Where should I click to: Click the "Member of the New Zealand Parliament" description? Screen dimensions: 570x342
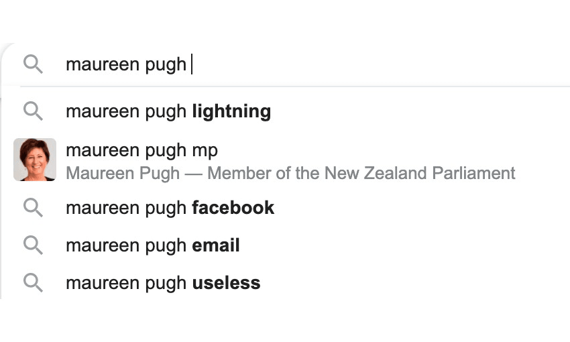coord(361,173)
